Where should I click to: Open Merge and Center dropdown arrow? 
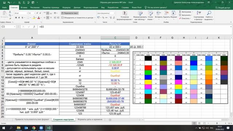[x=95, y=18]
